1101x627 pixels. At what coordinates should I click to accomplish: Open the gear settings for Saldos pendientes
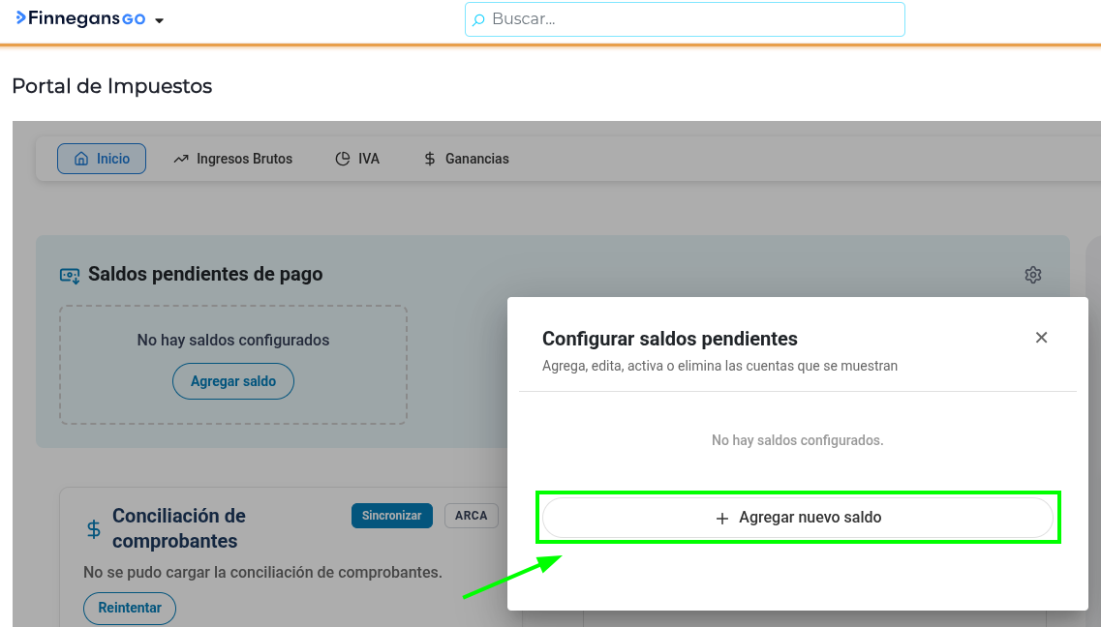coord(1033,274)
